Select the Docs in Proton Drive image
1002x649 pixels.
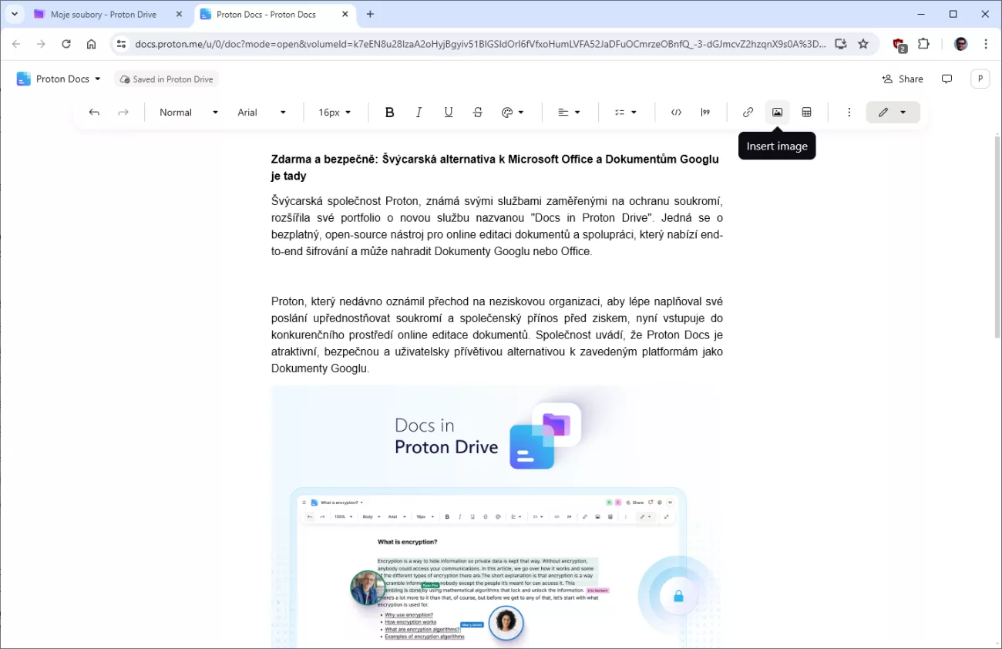click(x=496, y=516)
